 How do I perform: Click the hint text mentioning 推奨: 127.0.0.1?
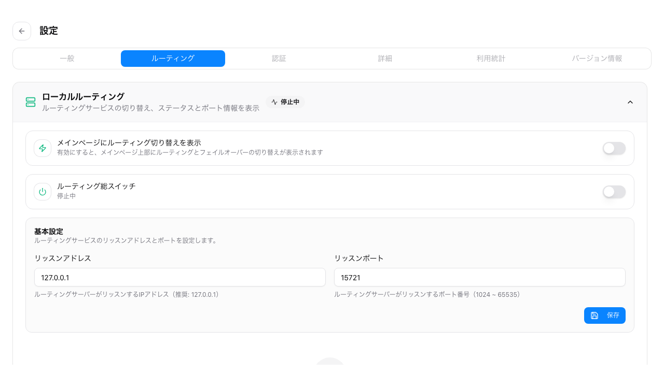point(128,294)
